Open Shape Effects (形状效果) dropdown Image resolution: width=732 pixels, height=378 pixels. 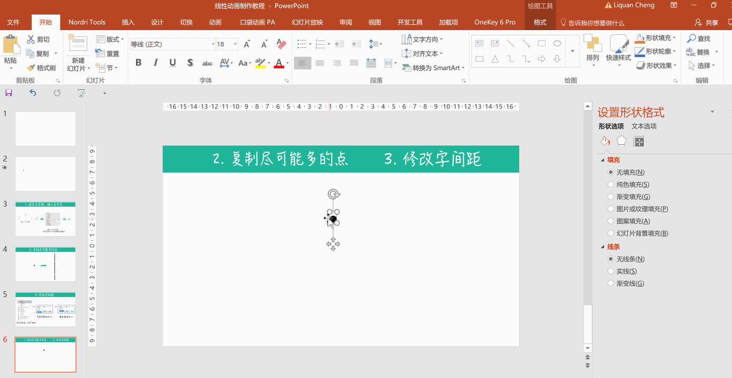[x=656, y=65]
